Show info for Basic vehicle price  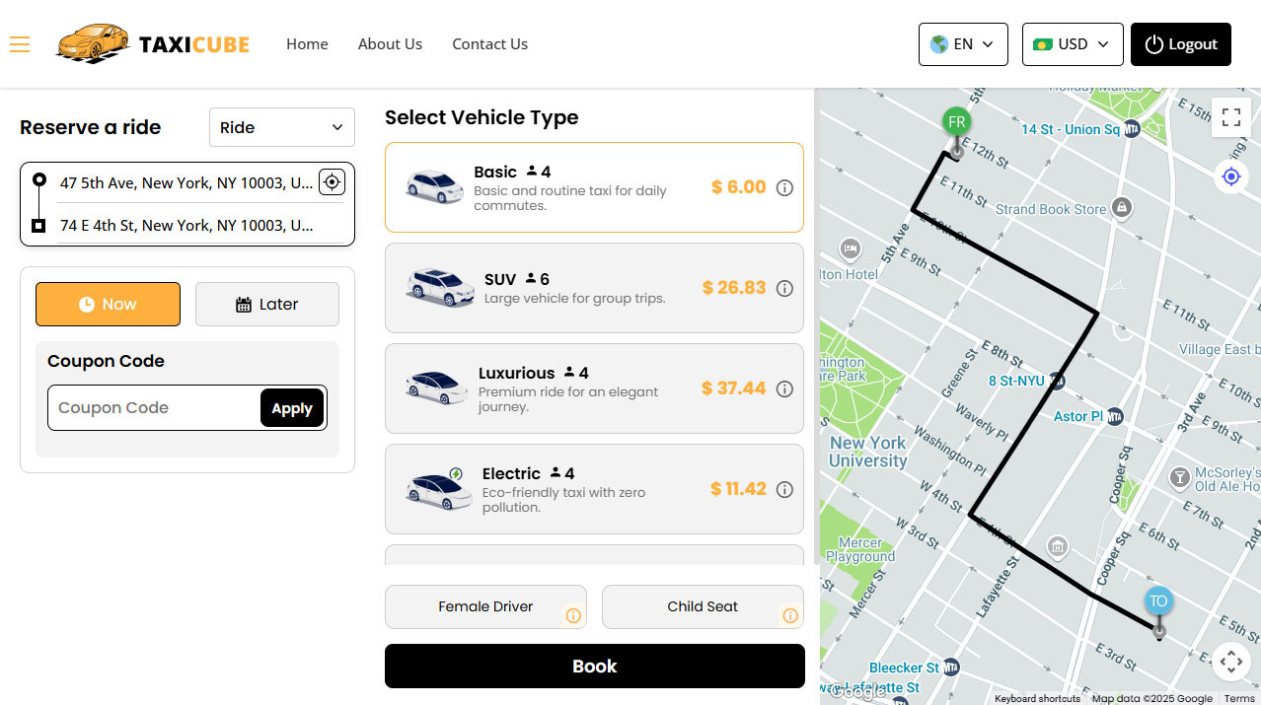(x=784, y=187)
